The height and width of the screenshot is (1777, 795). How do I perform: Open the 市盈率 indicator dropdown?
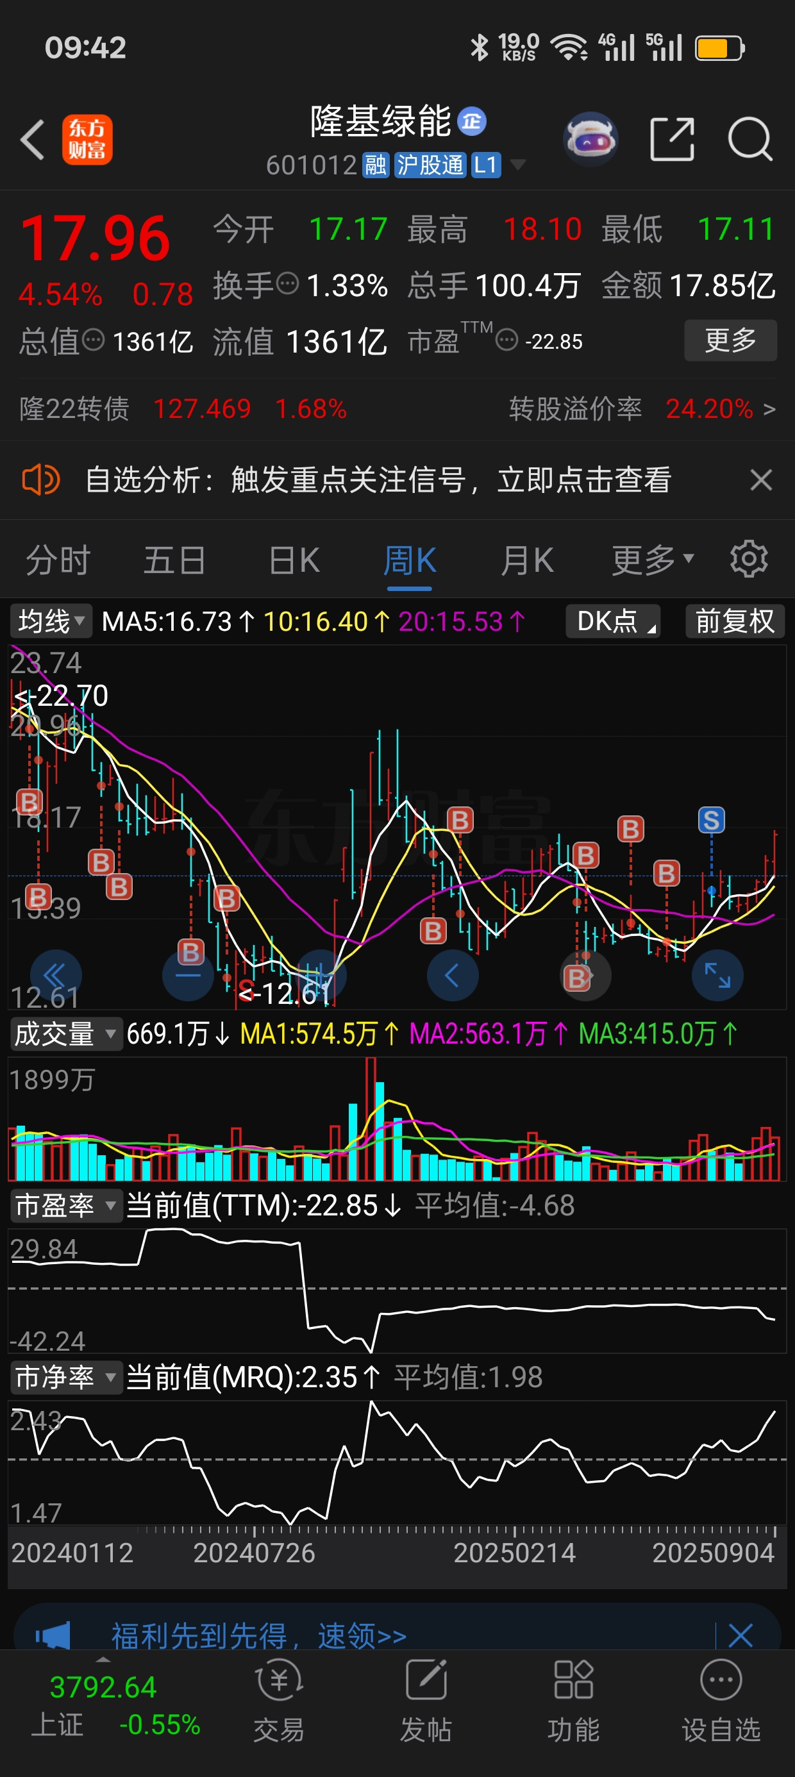pos(65,1206)
